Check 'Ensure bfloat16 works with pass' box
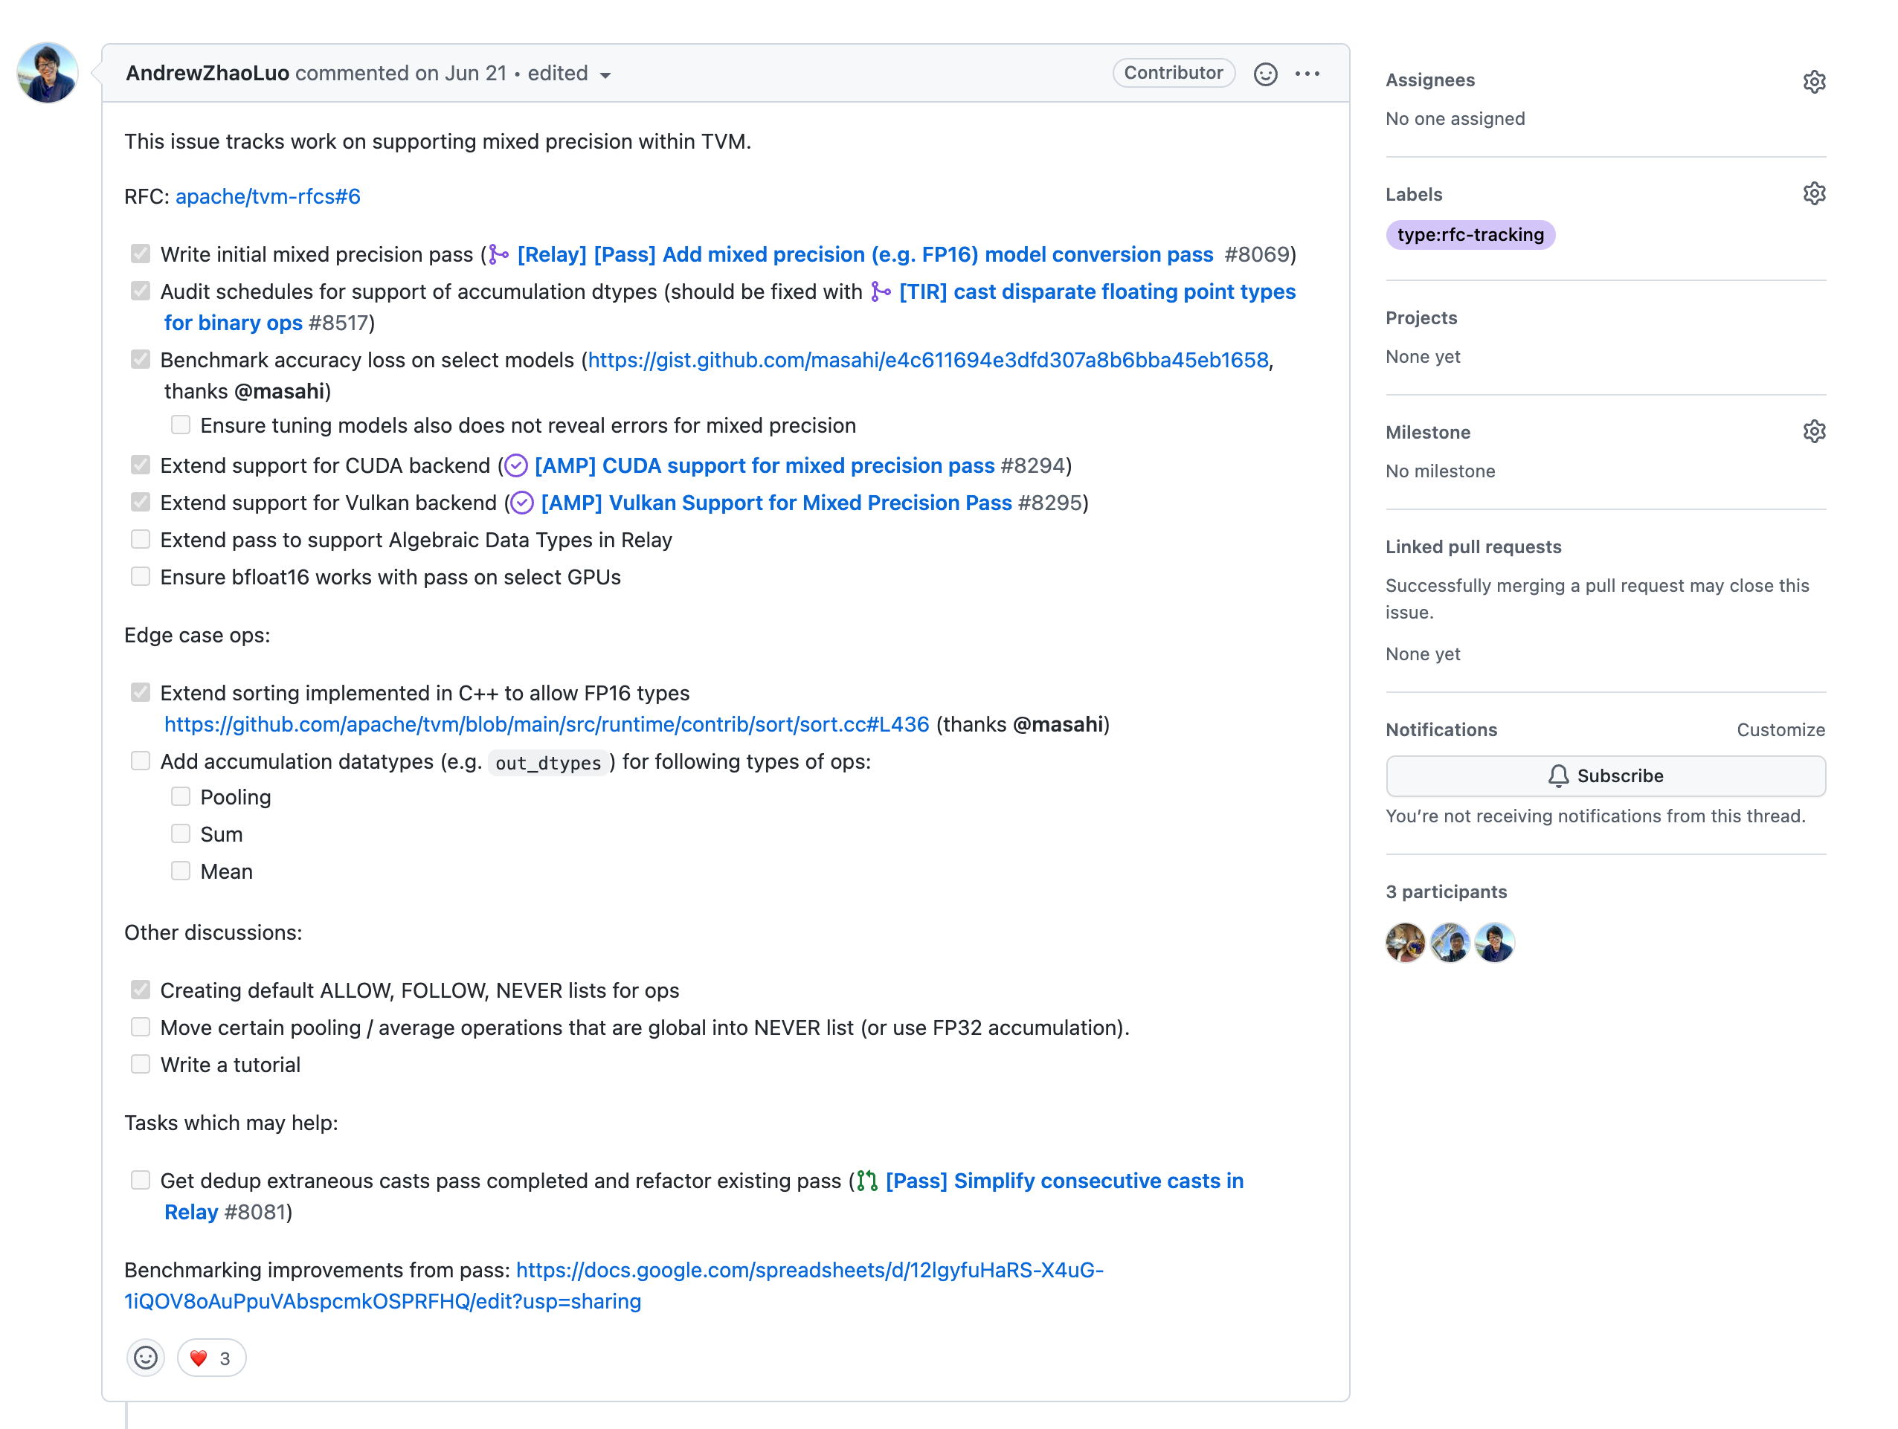Screen dimensions: 1898x1429 (x=141, y=576)
